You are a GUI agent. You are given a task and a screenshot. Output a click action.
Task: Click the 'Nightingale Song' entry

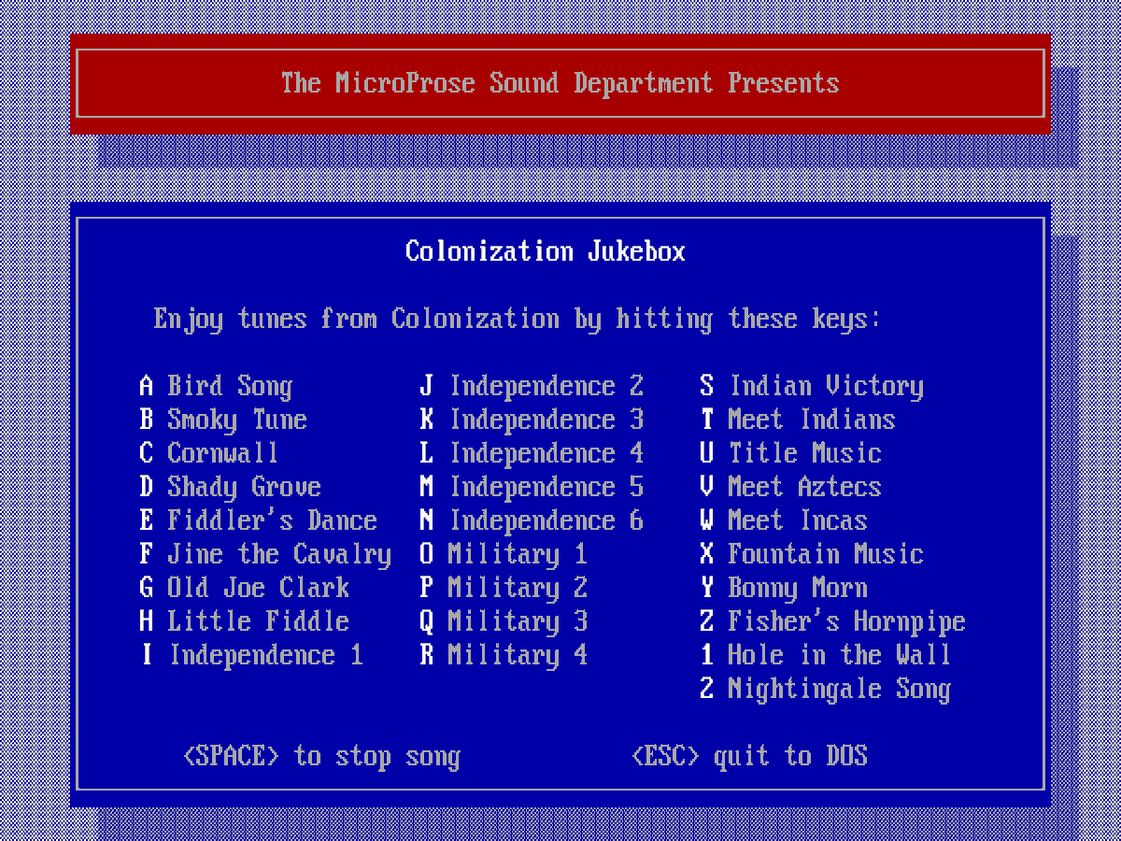tap(826, 689)
